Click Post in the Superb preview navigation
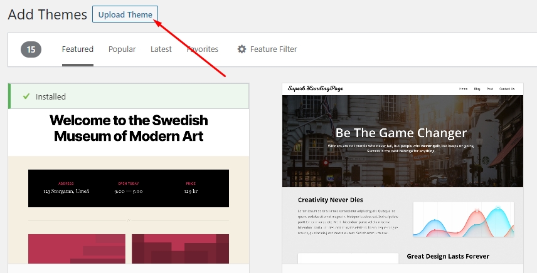Viewport: 537px width, 273px height. pyautogui.click(x=489, y=89)
